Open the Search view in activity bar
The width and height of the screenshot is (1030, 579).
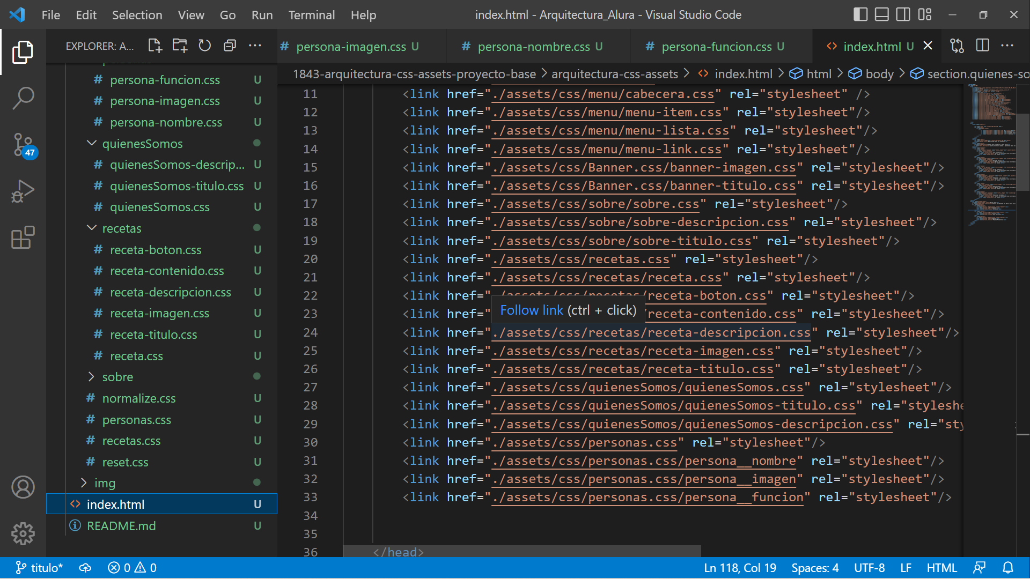[x=23, y=99]
